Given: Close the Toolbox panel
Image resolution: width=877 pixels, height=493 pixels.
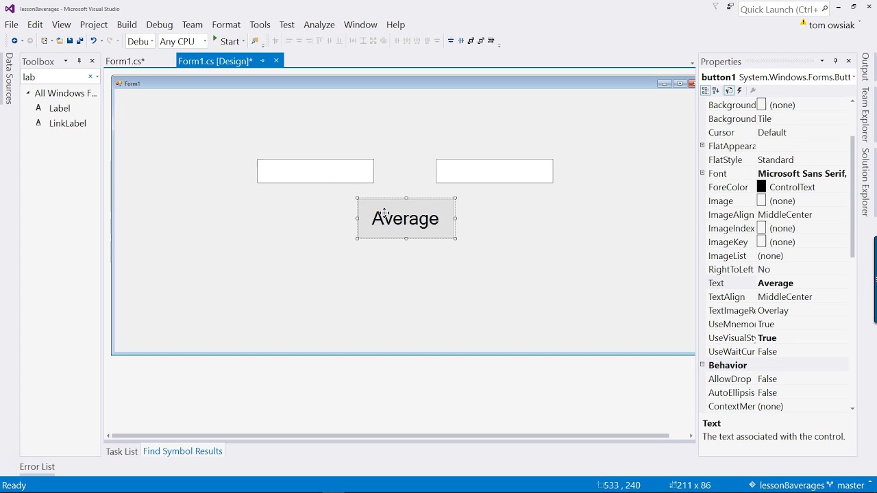Looking at the screenshot, I should click(92, 61).
